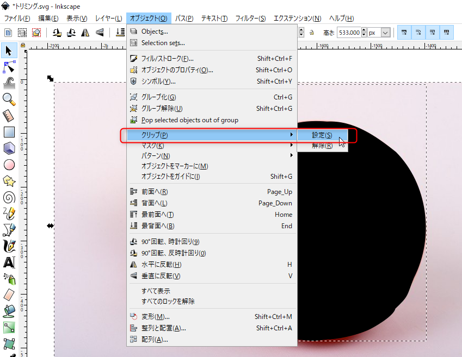Screen dimensions: 462x357
Task: Select the Tweak tool
Action: (x=9, y=83)
